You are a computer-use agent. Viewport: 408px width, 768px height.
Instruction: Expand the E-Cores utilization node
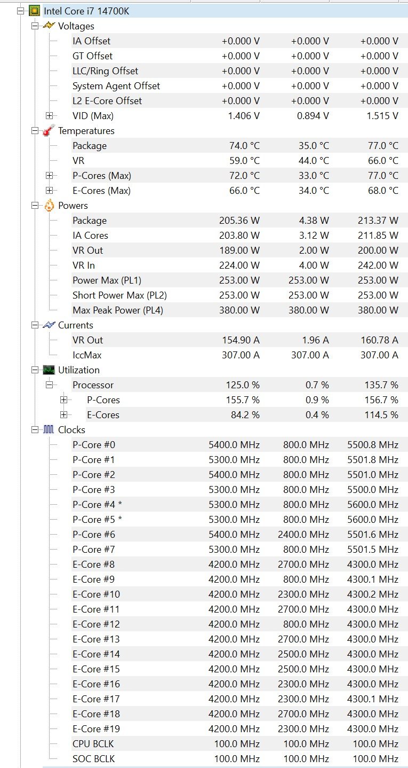pyautogui.click(x=64, y=414)
